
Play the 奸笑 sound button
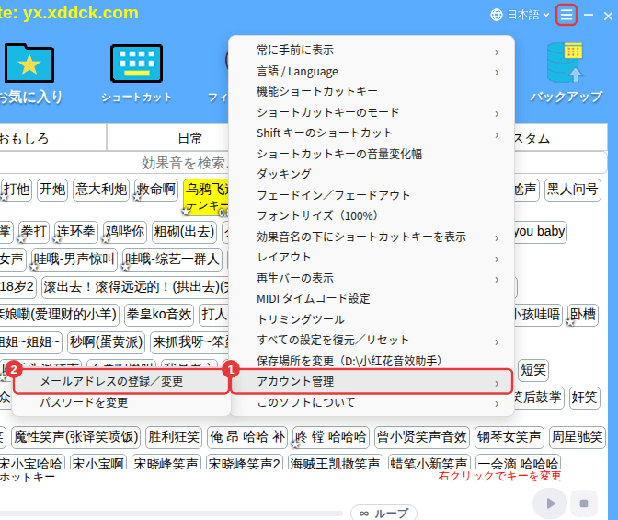point(585,398)
